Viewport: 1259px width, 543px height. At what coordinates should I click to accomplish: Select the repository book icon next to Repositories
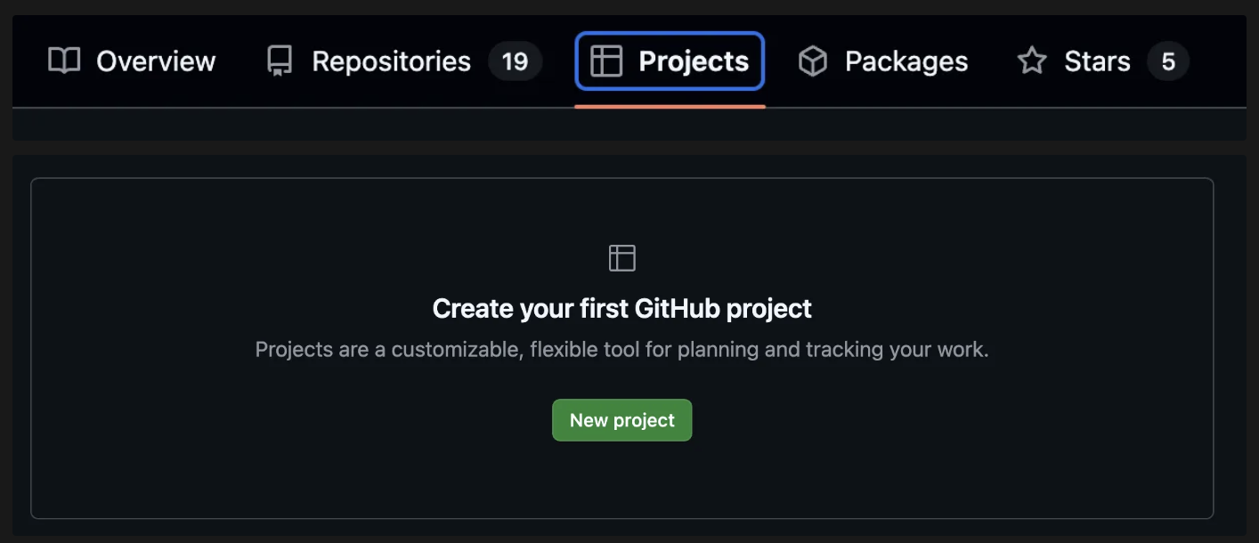[x=279, y=61]
